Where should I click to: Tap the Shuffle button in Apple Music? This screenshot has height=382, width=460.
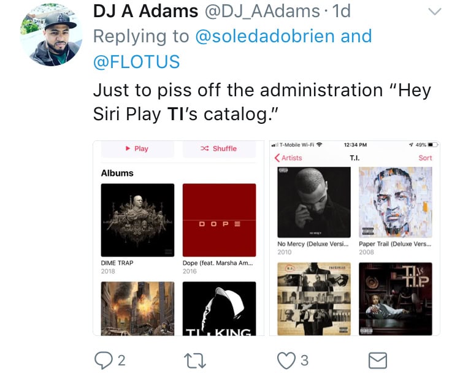coord(219,149)
